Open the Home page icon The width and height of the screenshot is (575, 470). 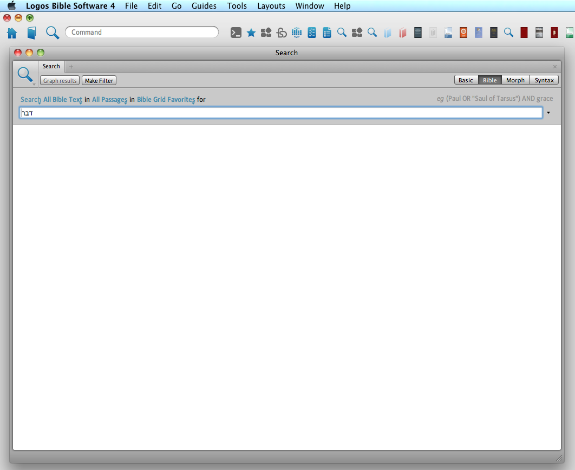click(x=12, y=33)
